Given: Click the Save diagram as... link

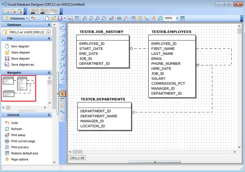Looking at the screenshot, I should click(23, 64).
